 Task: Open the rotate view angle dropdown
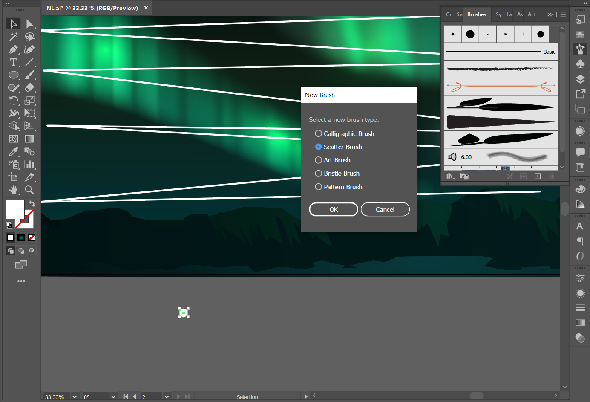point(113,396)
